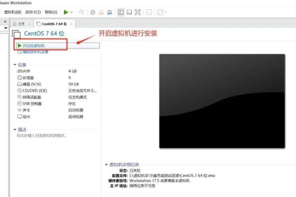Click the network adapter icon
The width and height of the screenshot is (296, 197).
click(x=20, y=97)
